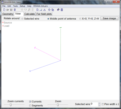Click the target crosshair circle icon
121x109 pixels.
[49, 10]
